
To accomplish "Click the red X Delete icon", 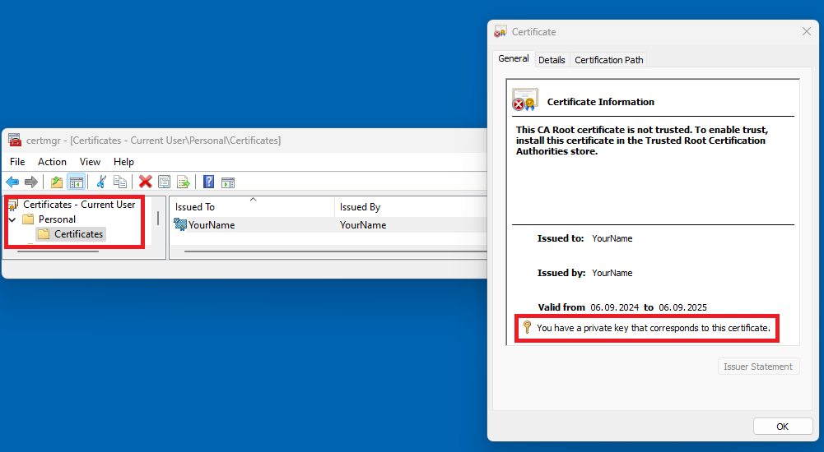I will (x=146, y=182).
